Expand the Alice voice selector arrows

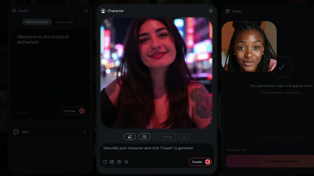click(85, 132)
